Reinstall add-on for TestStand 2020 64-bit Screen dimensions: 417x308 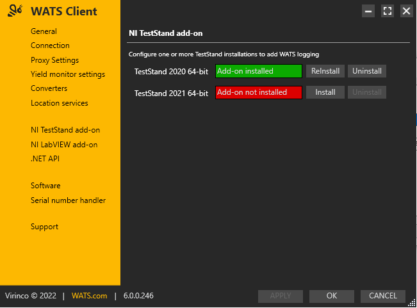click(x=325, y=71)
